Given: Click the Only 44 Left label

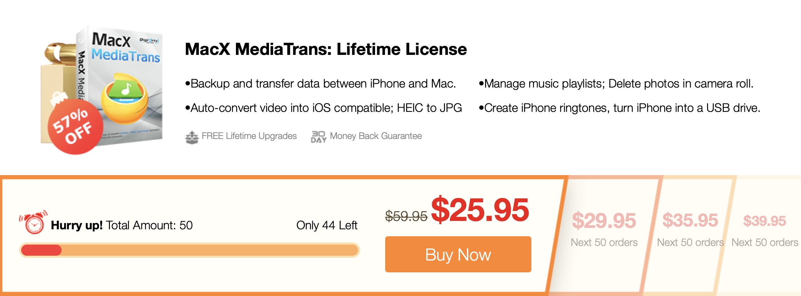Looking at the screenshot, I should [327, 225].
